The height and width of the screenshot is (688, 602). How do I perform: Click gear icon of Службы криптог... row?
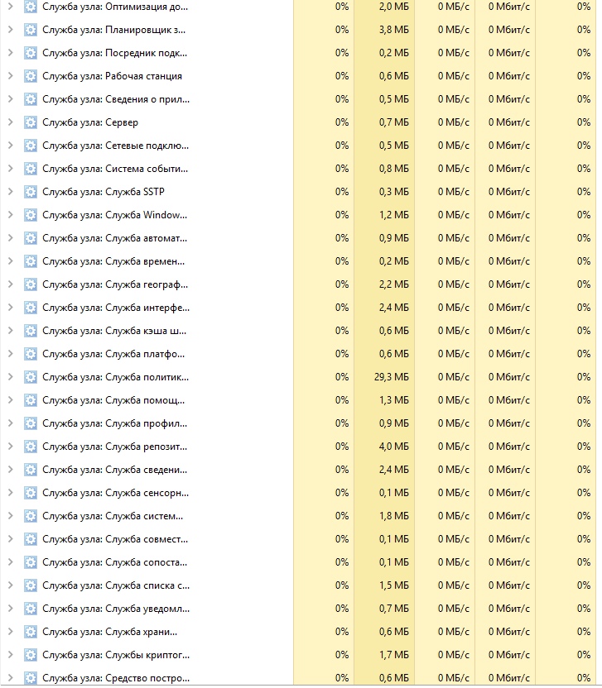[31, 655]
